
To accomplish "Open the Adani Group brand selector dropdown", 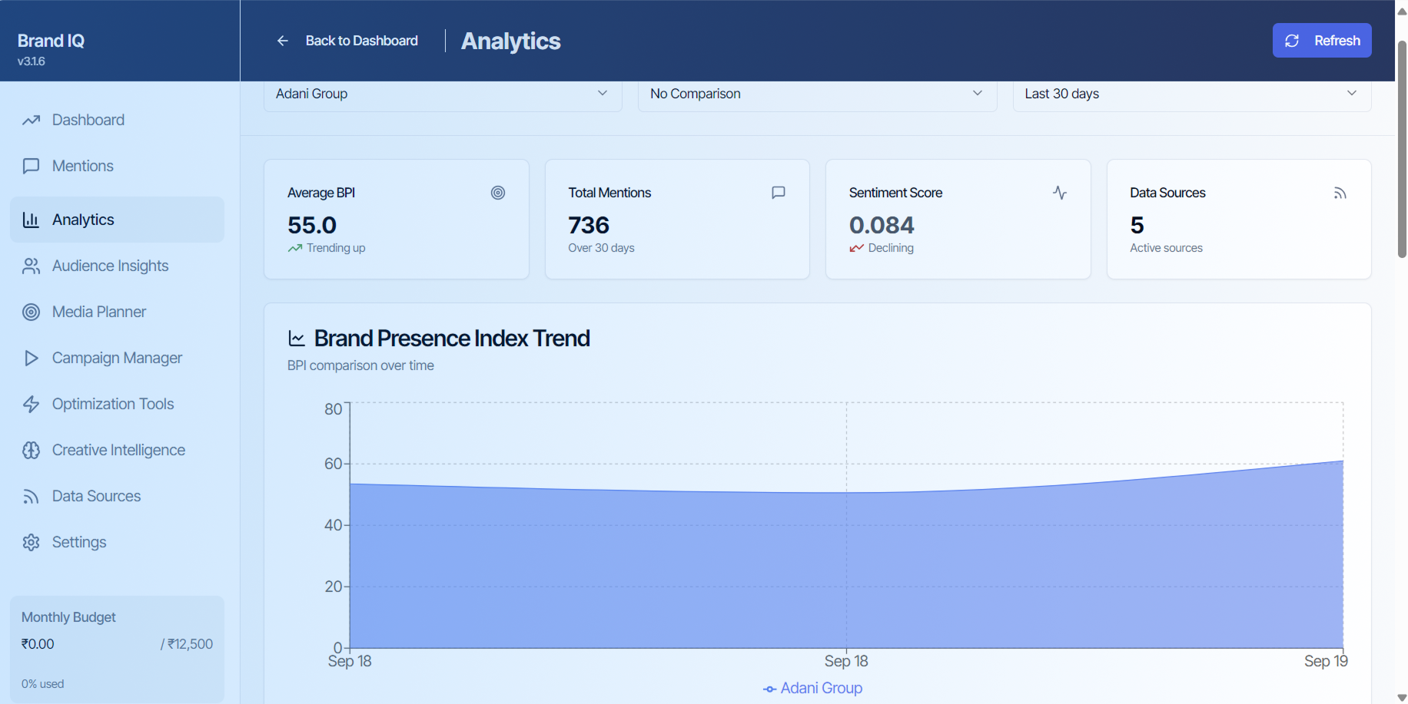I will pyautogui.click(x=443, y=93).
